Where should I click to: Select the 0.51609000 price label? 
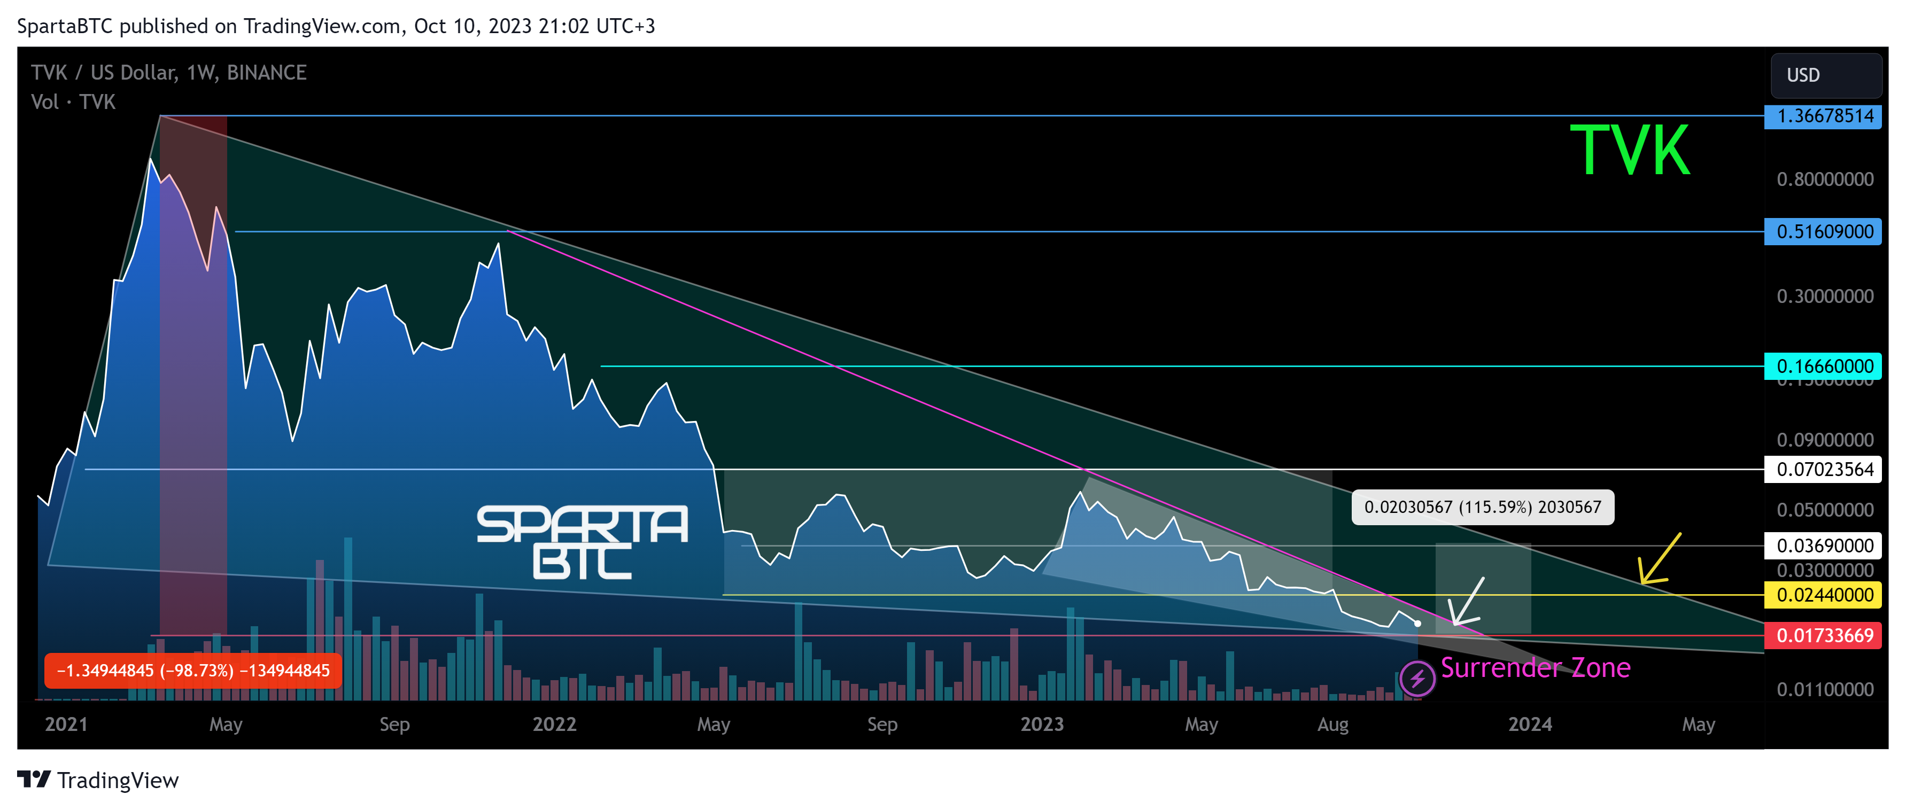pyautogui.click(x=1823, y=231)
